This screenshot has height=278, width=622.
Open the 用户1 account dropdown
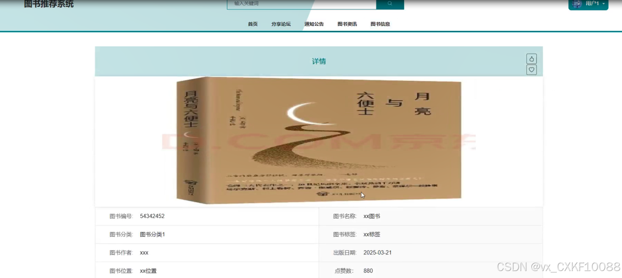(588, 4)
